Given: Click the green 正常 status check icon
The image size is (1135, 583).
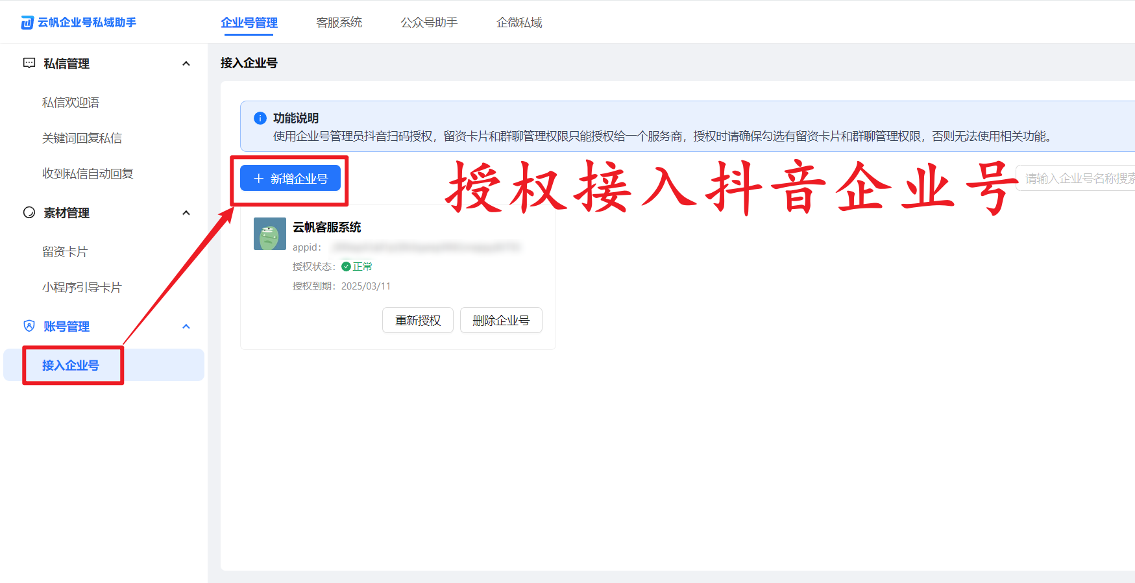Looking at the screenshot, I should (x=346, y=266).
